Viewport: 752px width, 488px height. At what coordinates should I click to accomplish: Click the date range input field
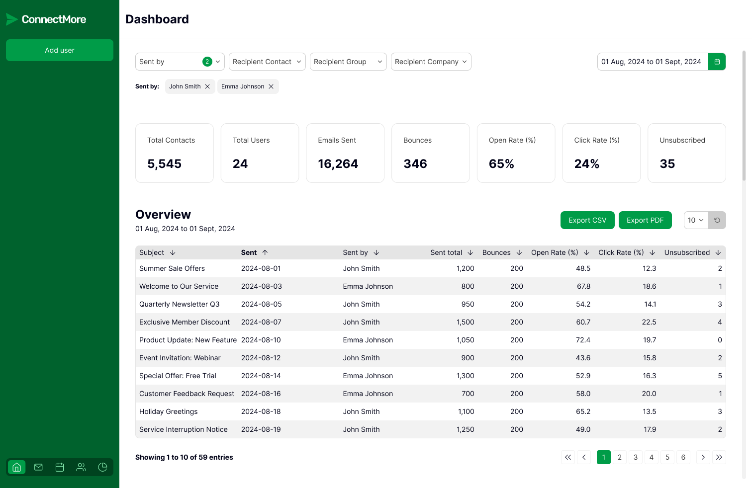tap(652, 62)
